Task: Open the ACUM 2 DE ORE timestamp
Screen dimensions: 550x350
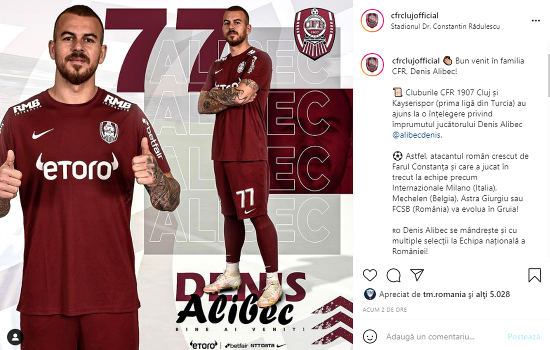Action: (385, 309)
